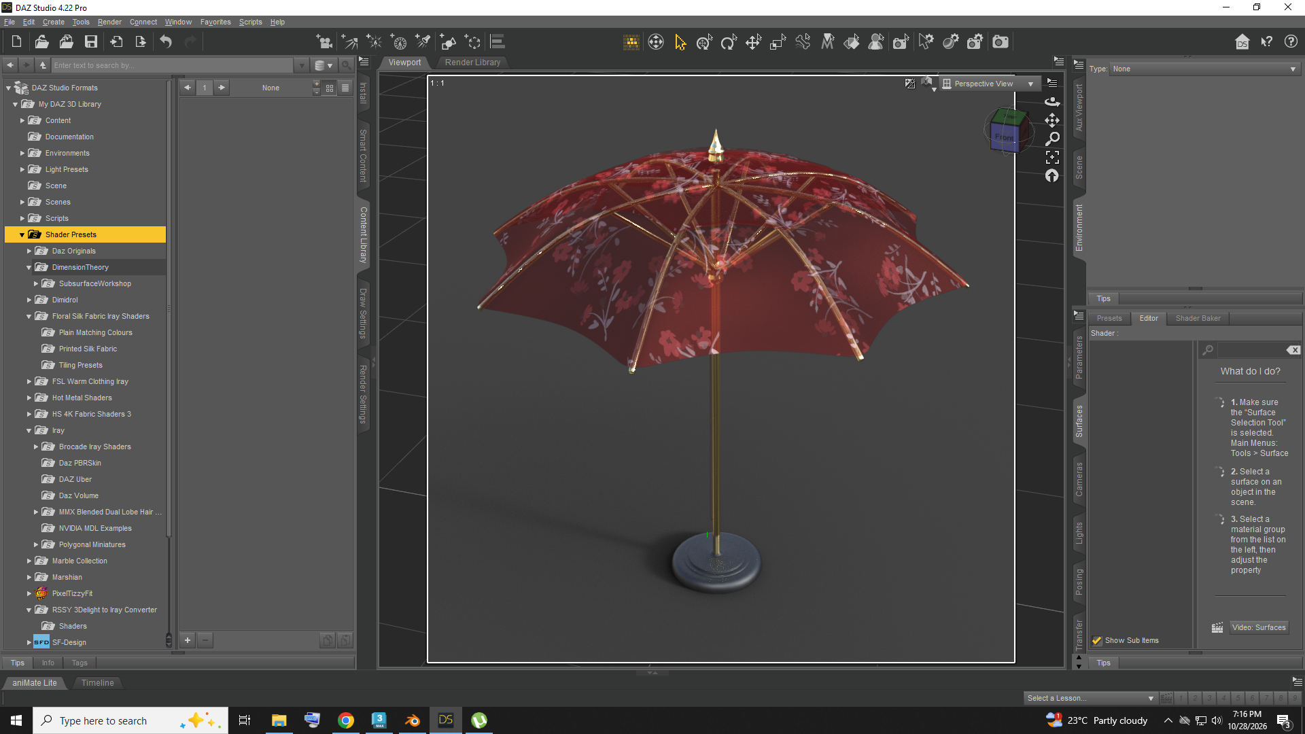This screenshot has width=1305, height=734.
Task: Open the search filter database dropdown
Action: (324, 65)
